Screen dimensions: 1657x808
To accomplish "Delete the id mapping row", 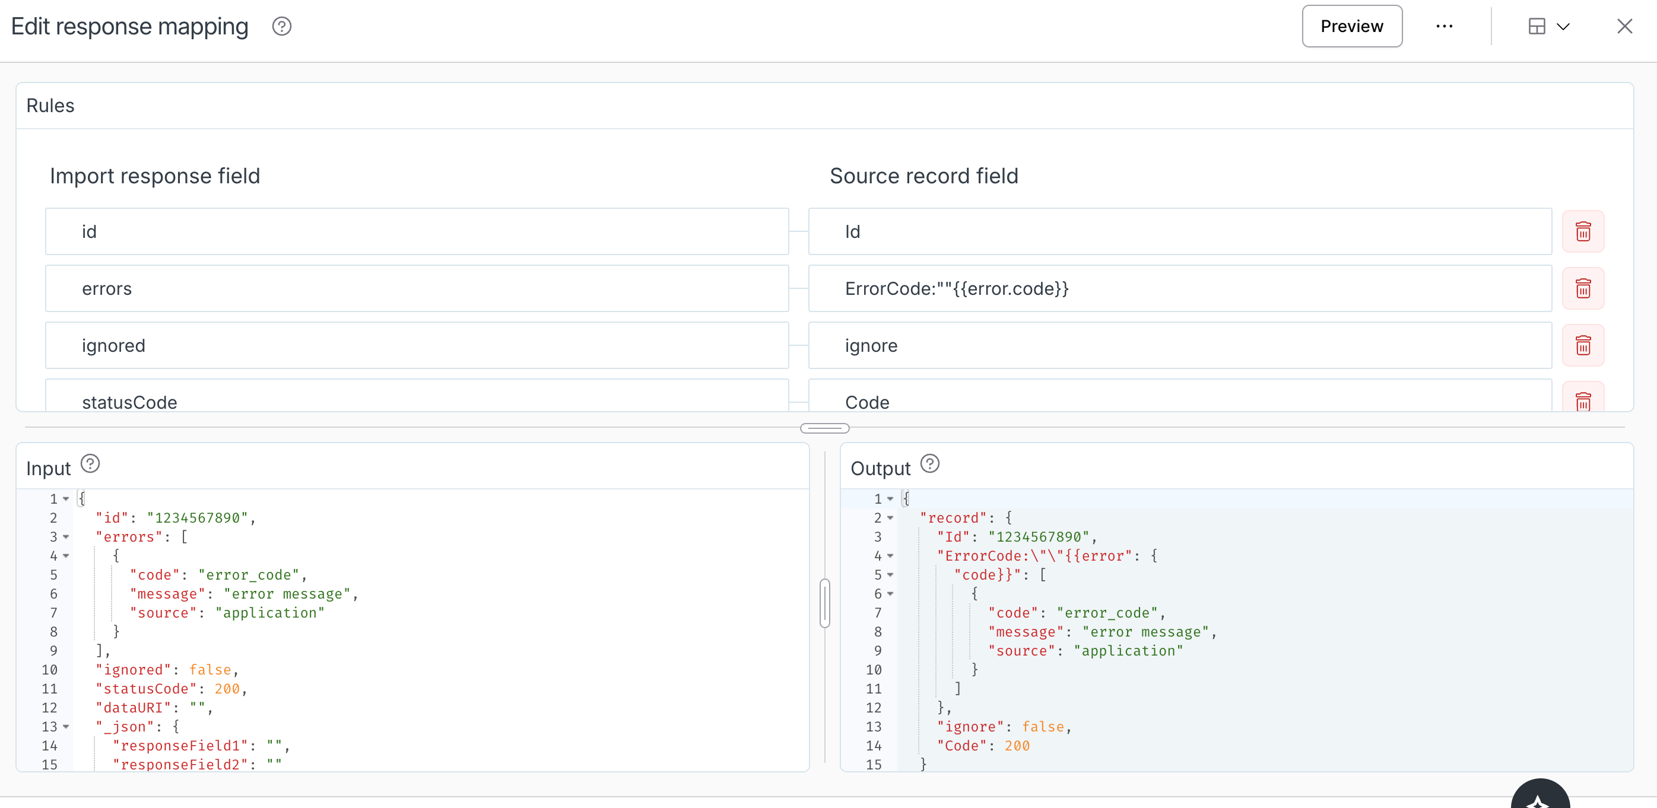I will pos(1583,231).
